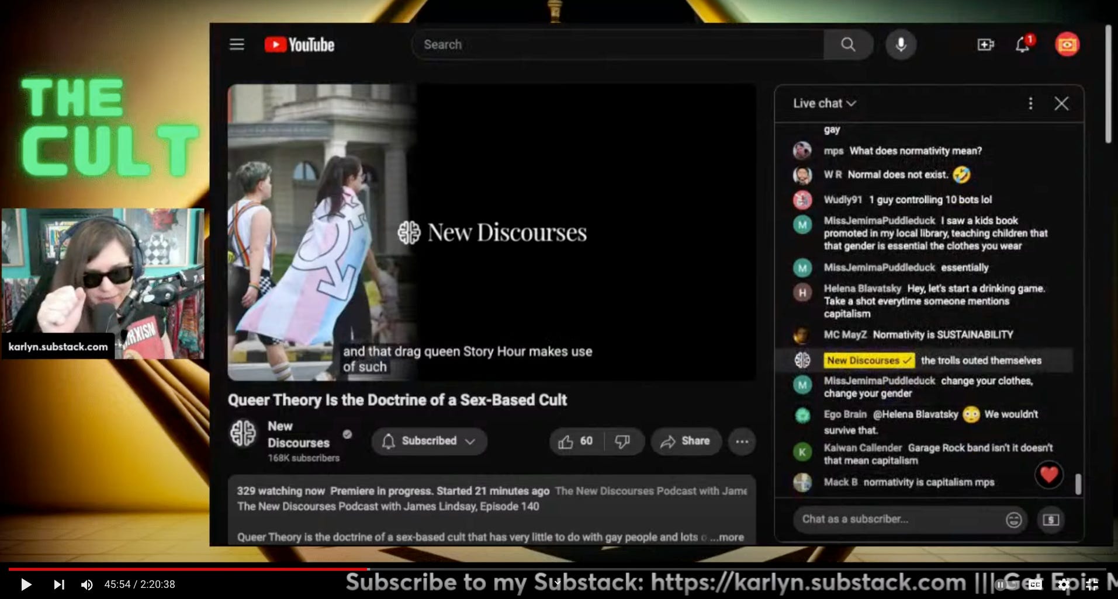
Task: Open the emoji picker in chat box
Action: point(1013,520)
